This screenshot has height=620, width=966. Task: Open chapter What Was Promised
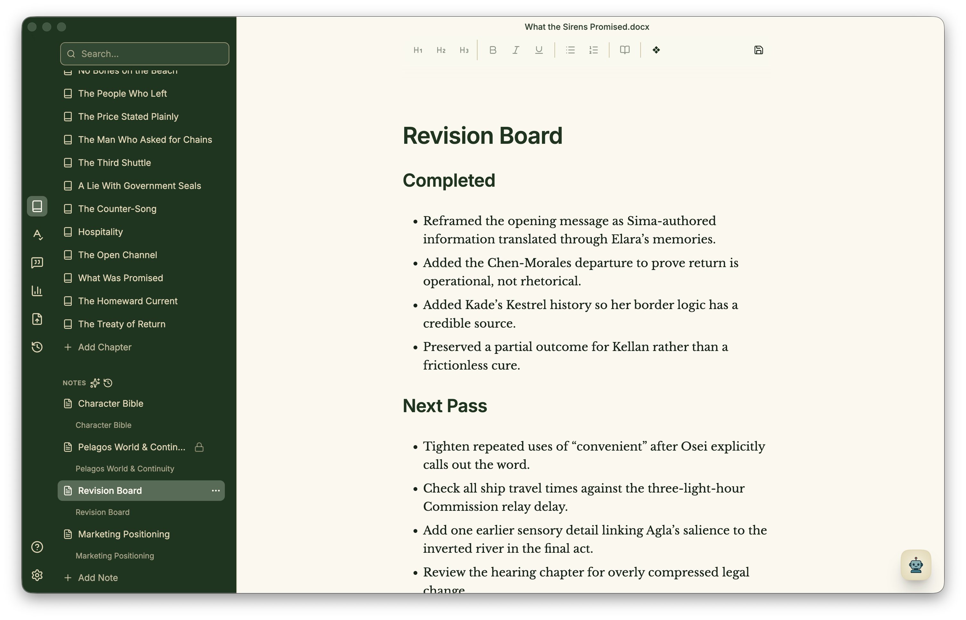click(x=141, y=278)
